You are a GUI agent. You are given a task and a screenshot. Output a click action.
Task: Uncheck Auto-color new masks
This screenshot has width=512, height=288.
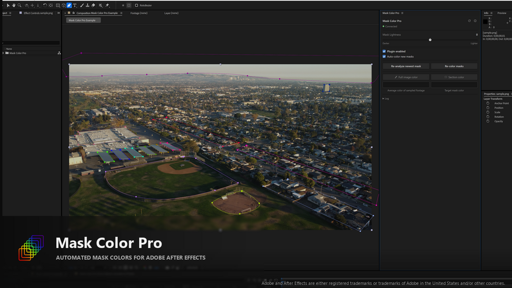(384, 57)
